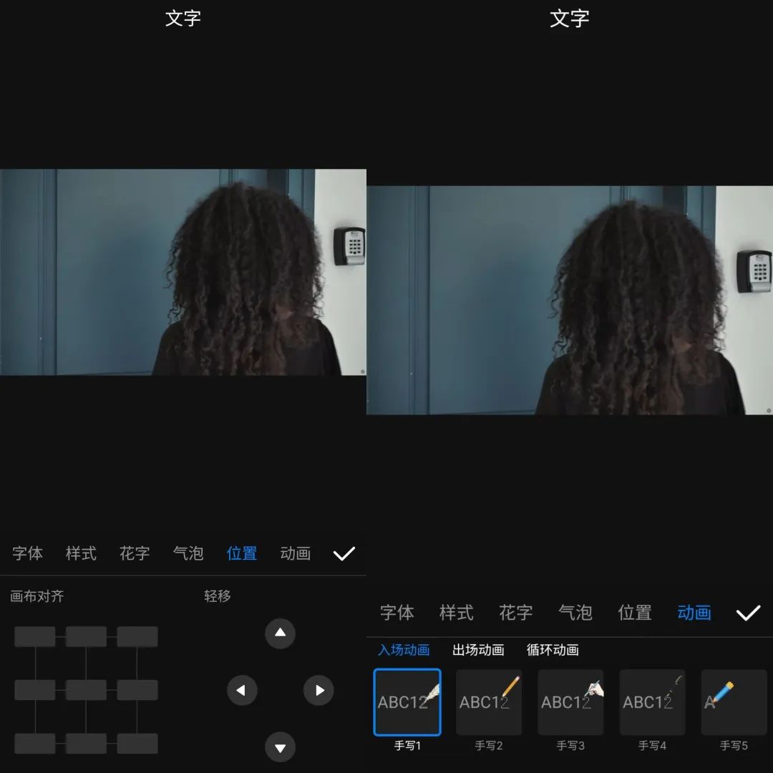The height and width of the screenshot is (773, 773).
Task: Align text to canvas bottom-right grid cell
Action: [137, 743]
